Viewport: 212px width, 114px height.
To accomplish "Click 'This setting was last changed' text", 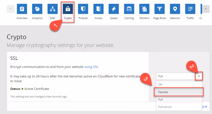I will 38,96.
